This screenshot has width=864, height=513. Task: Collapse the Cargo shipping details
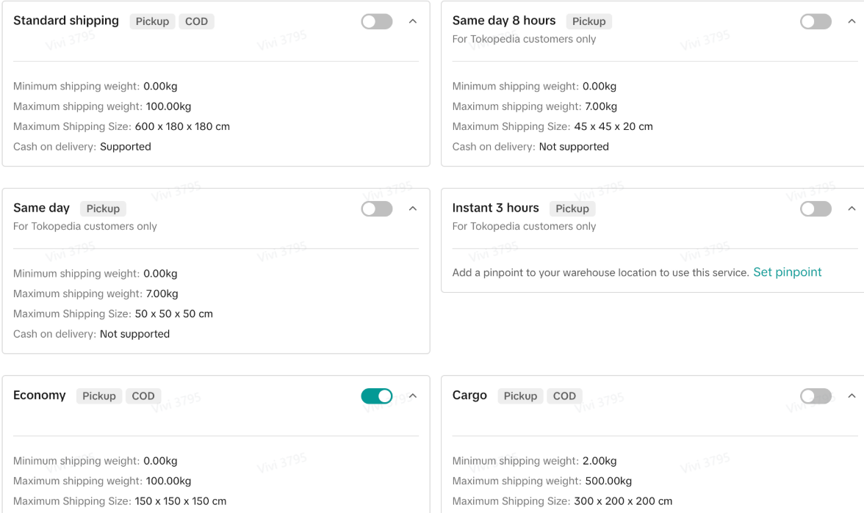(852, 396)
